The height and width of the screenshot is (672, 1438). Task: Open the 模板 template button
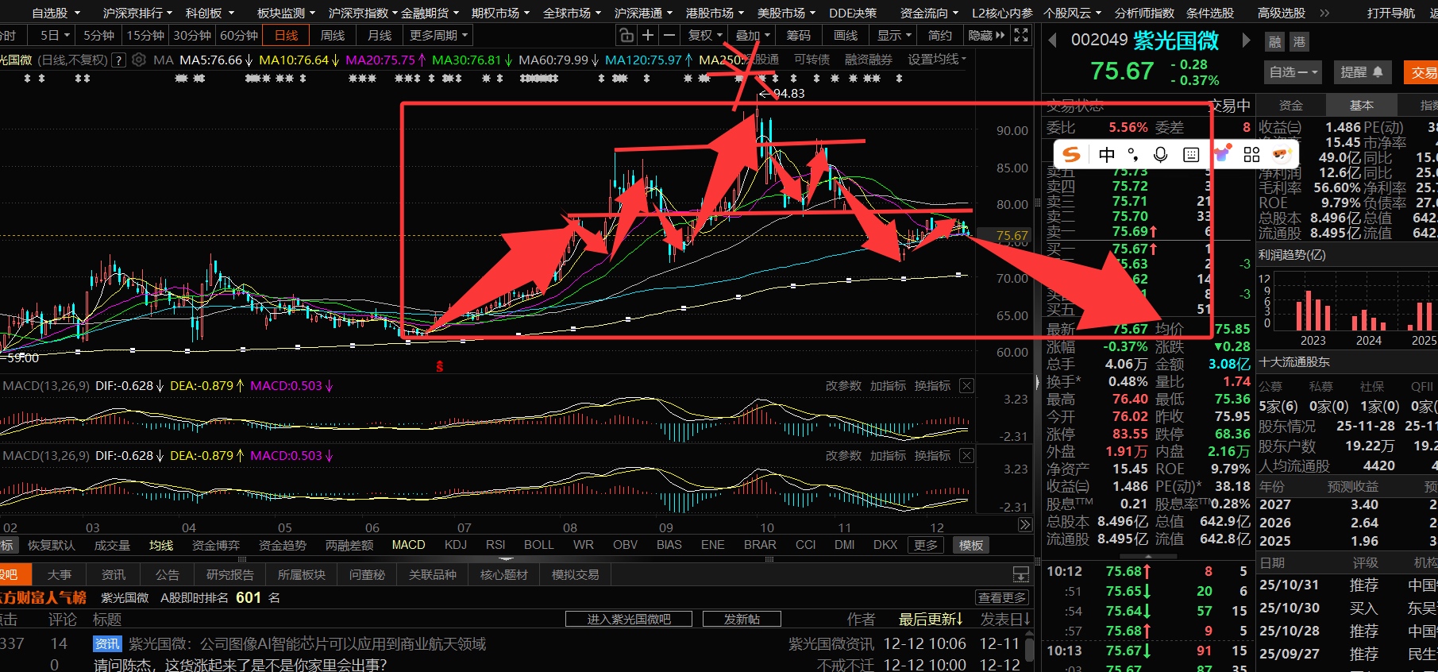click(971, 545)
